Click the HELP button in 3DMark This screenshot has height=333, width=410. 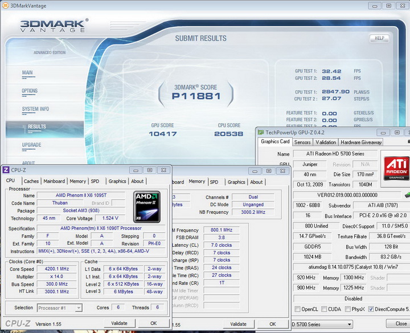click(x=379, y=38)
